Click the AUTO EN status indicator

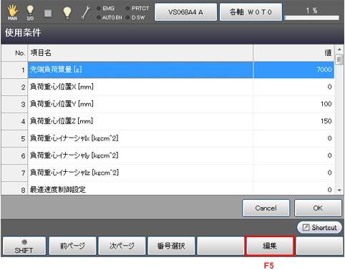(109, 18)
